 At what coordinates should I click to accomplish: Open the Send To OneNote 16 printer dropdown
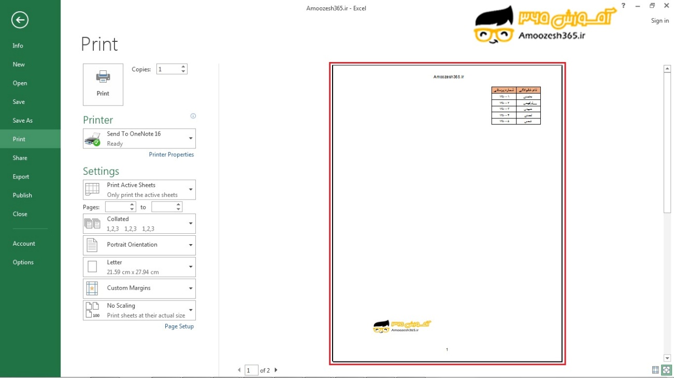coord(139,139)
